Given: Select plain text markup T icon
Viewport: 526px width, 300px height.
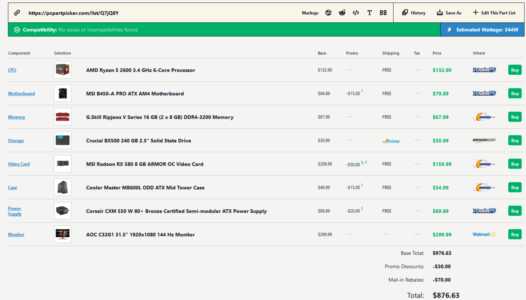Looking at the screenshot, I should [x=369, y=13].
